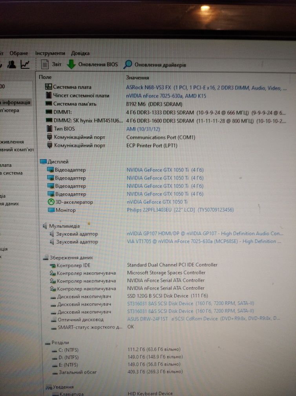Screen dimensions: 296x396
Task: Select Communications Port (COM1) value
Action: coord(161,137)
